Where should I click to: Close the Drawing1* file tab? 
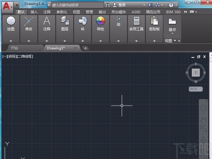pos(75,48)
